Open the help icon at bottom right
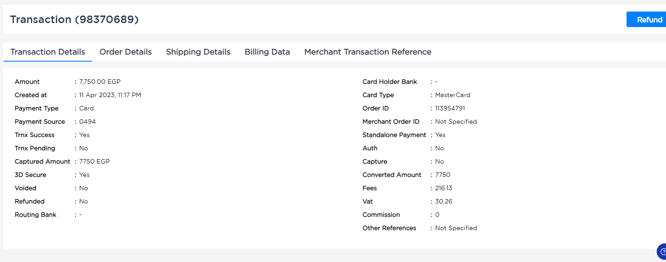 point(662,251)
